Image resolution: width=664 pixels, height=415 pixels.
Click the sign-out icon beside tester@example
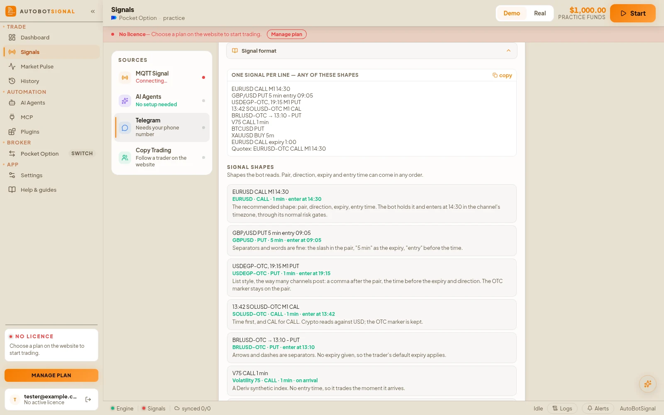[x=88, y=399]
